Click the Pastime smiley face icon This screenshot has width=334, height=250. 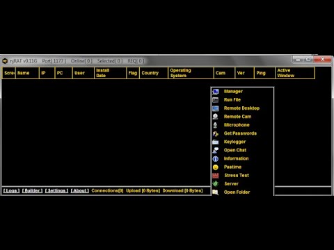point(216,167)
